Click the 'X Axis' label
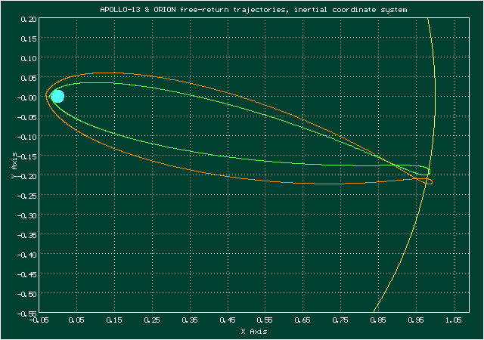This screenshot has width=484, height=340. [254, 332]
